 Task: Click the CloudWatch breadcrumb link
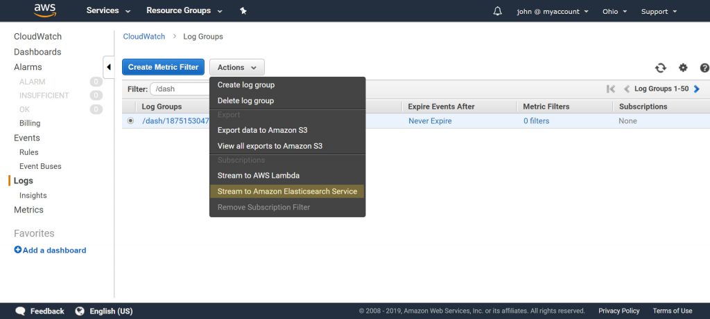[x=144, y=37]
